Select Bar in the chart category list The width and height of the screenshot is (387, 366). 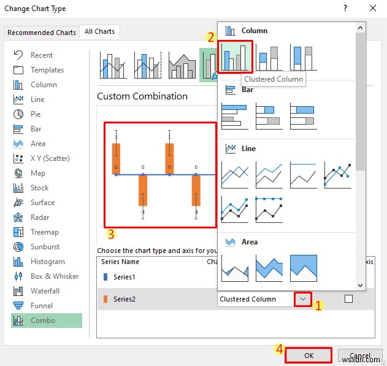[47, 129]
